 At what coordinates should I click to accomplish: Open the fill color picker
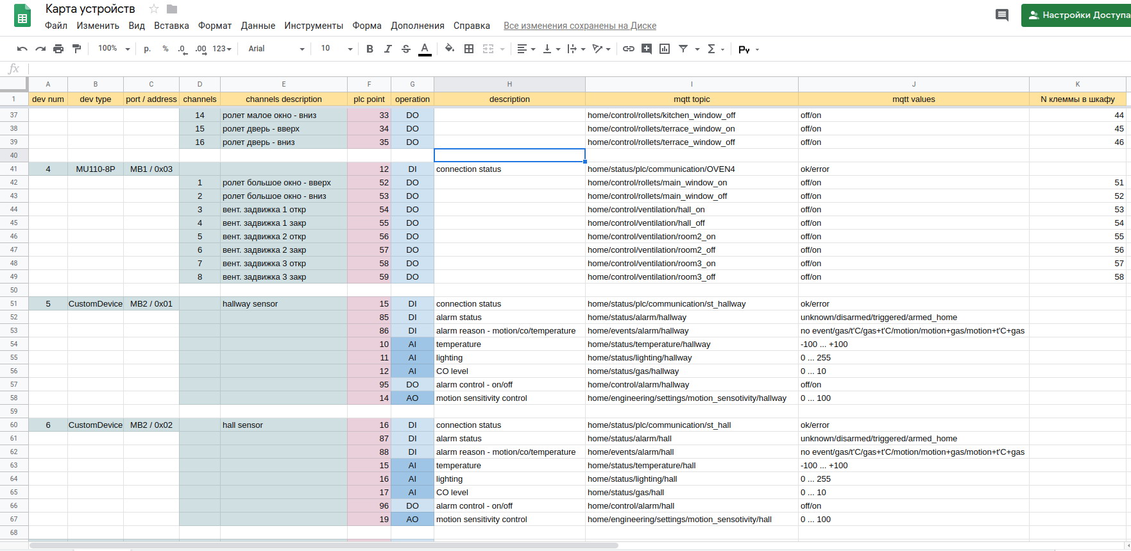point(450,49)
